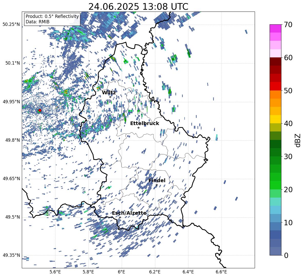Click the dBZ colorbar axis label
This screenshot has height=277, width=304.
[x=298, y=140]
